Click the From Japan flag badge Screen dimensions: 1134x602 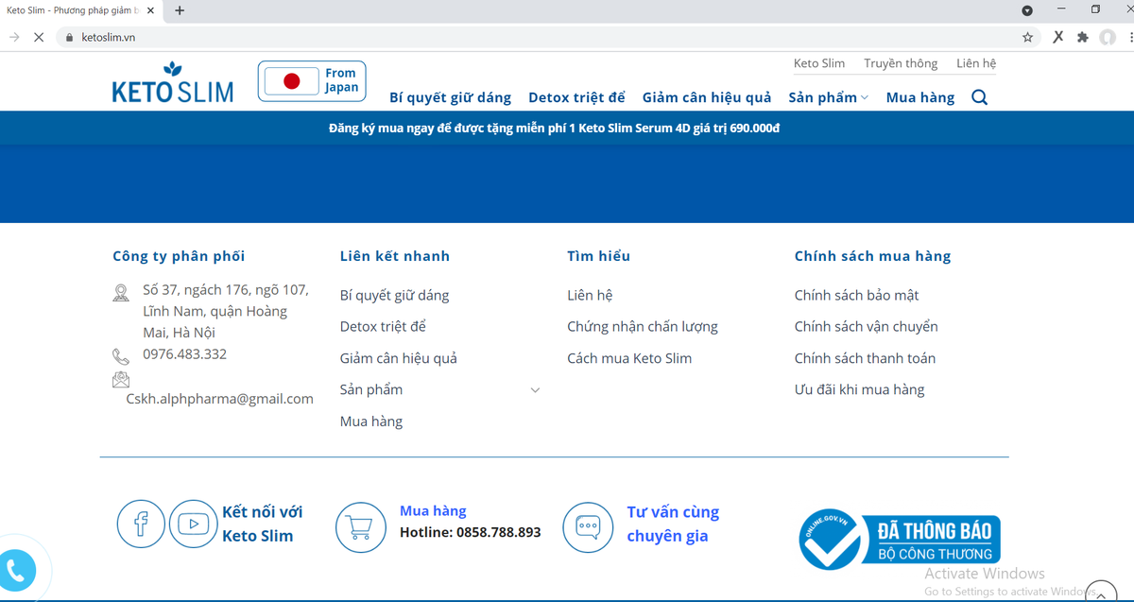coord(312,81)
